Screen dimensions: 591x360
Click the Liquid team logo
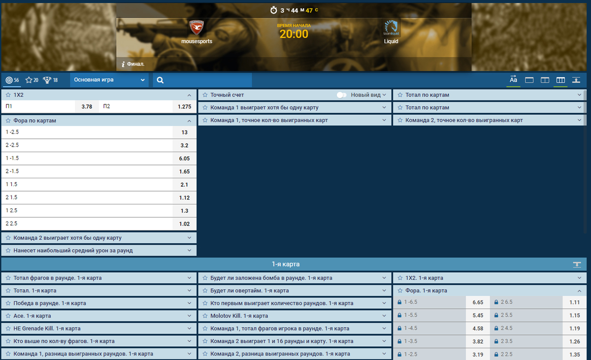(x=391, y=28)
